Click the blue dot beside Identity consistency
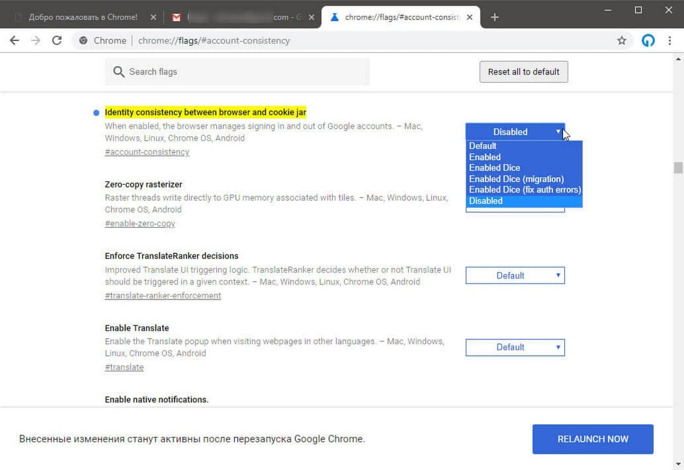This screenshot has width=684, height=470. tap(96, 113)
